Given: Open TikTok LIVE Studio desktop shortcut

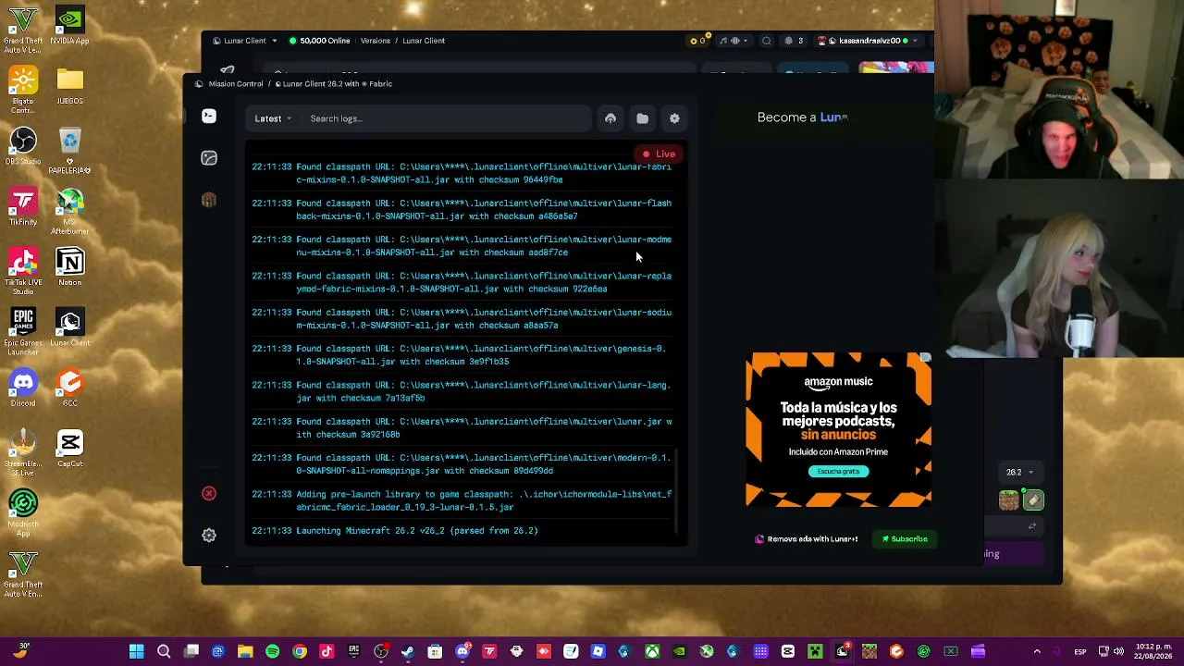Looking at the screenshot, I should (x=23, y=271).
